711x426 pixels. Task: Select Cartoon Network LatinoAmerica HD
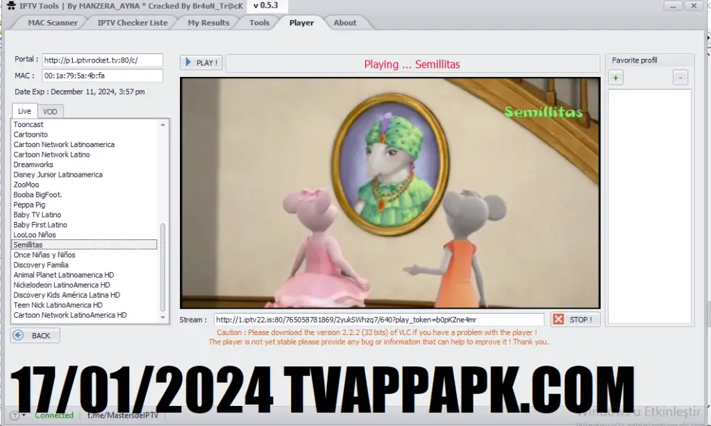coord(84,315)
